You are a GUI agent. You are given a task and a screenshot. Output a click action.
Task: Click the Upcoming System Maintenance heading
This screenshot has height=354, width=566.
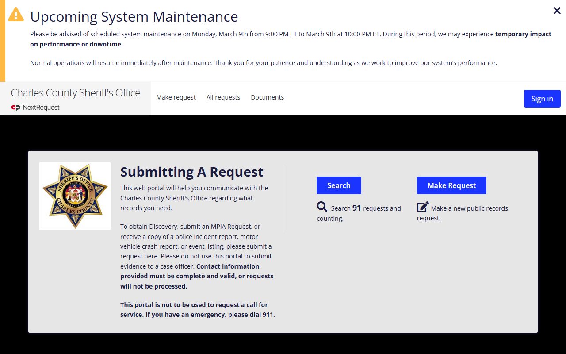(x=134, y=17)
